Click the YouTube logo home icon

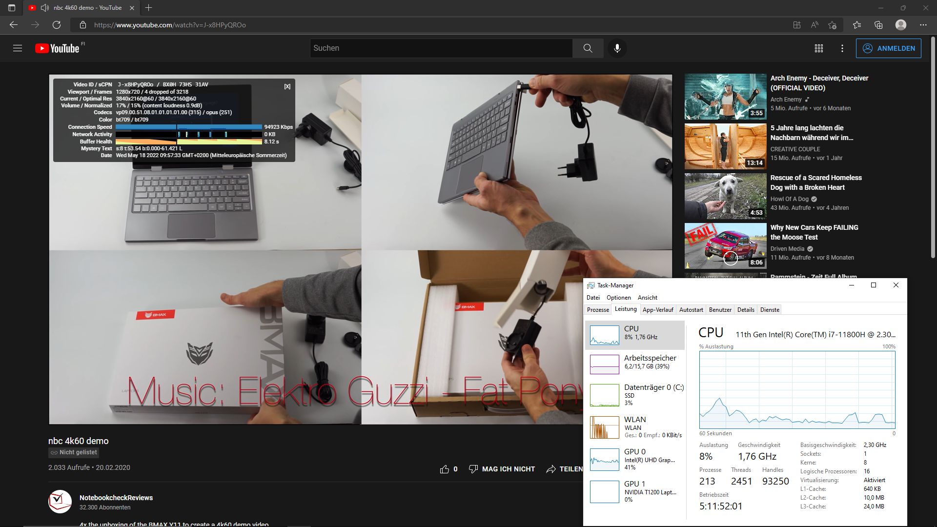[x=57, y=48]
